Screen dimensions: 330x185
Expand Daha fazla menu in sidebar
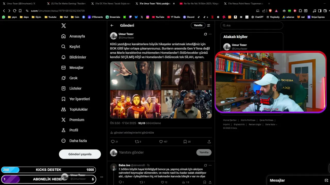[74, 141]
